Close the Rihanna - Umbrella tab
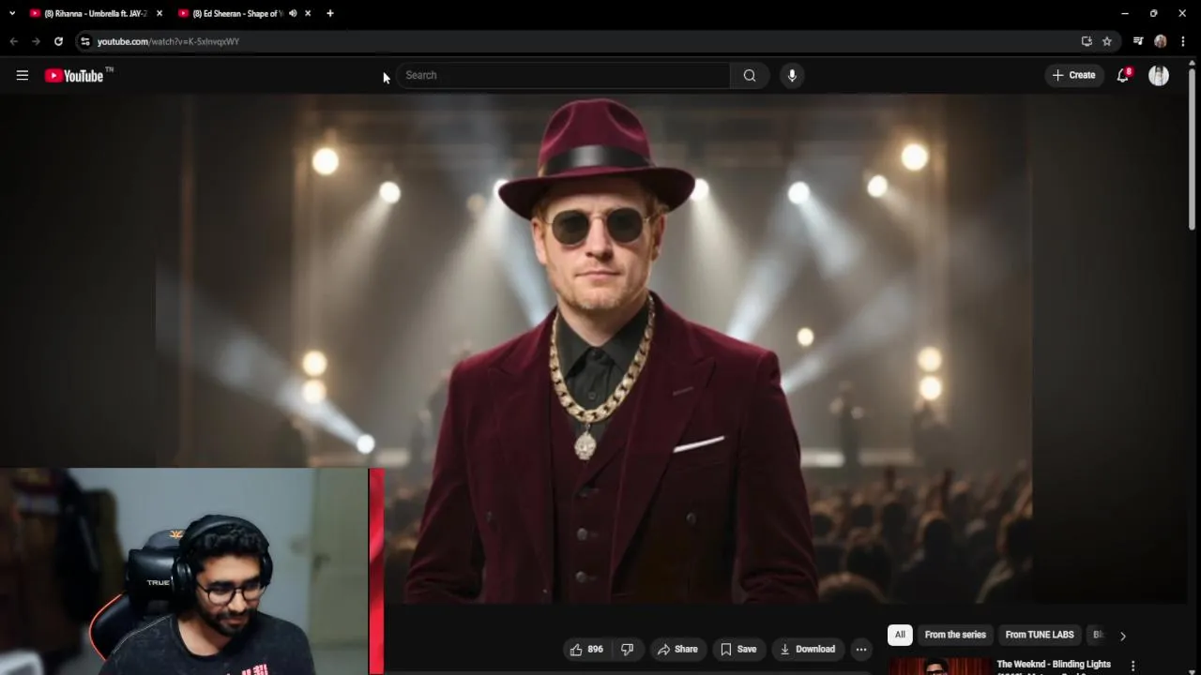The image size is (1201, 675). 160,13
